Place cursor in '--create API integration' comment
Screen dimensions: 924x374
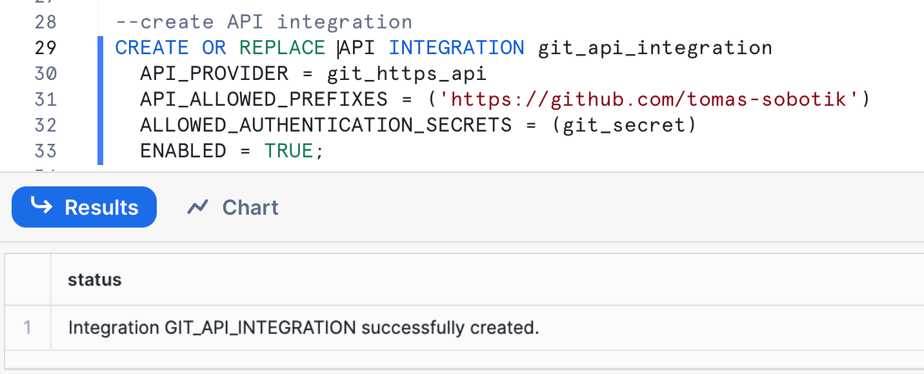[x=264, y=22]
